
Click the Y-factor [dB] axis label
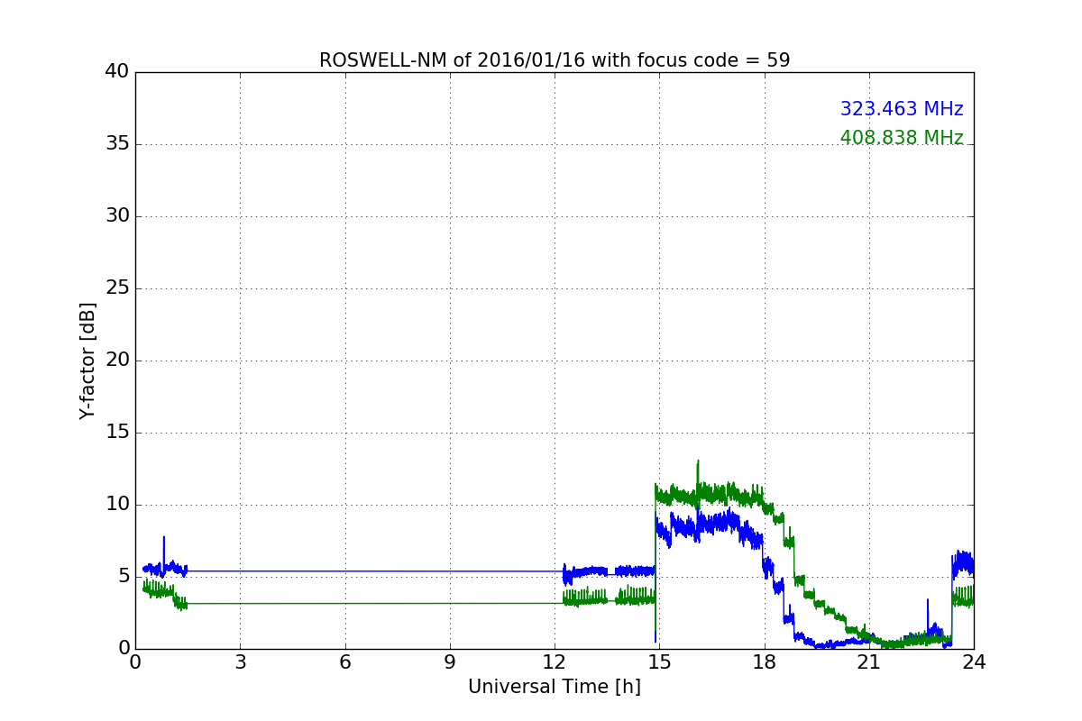(87, 360)
